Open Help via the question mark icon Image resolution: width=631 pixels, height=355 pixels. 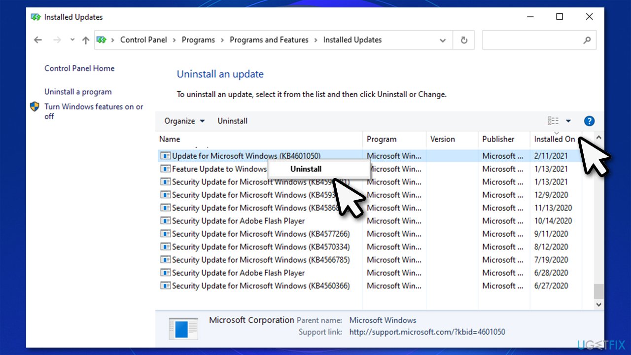[589, 121]
